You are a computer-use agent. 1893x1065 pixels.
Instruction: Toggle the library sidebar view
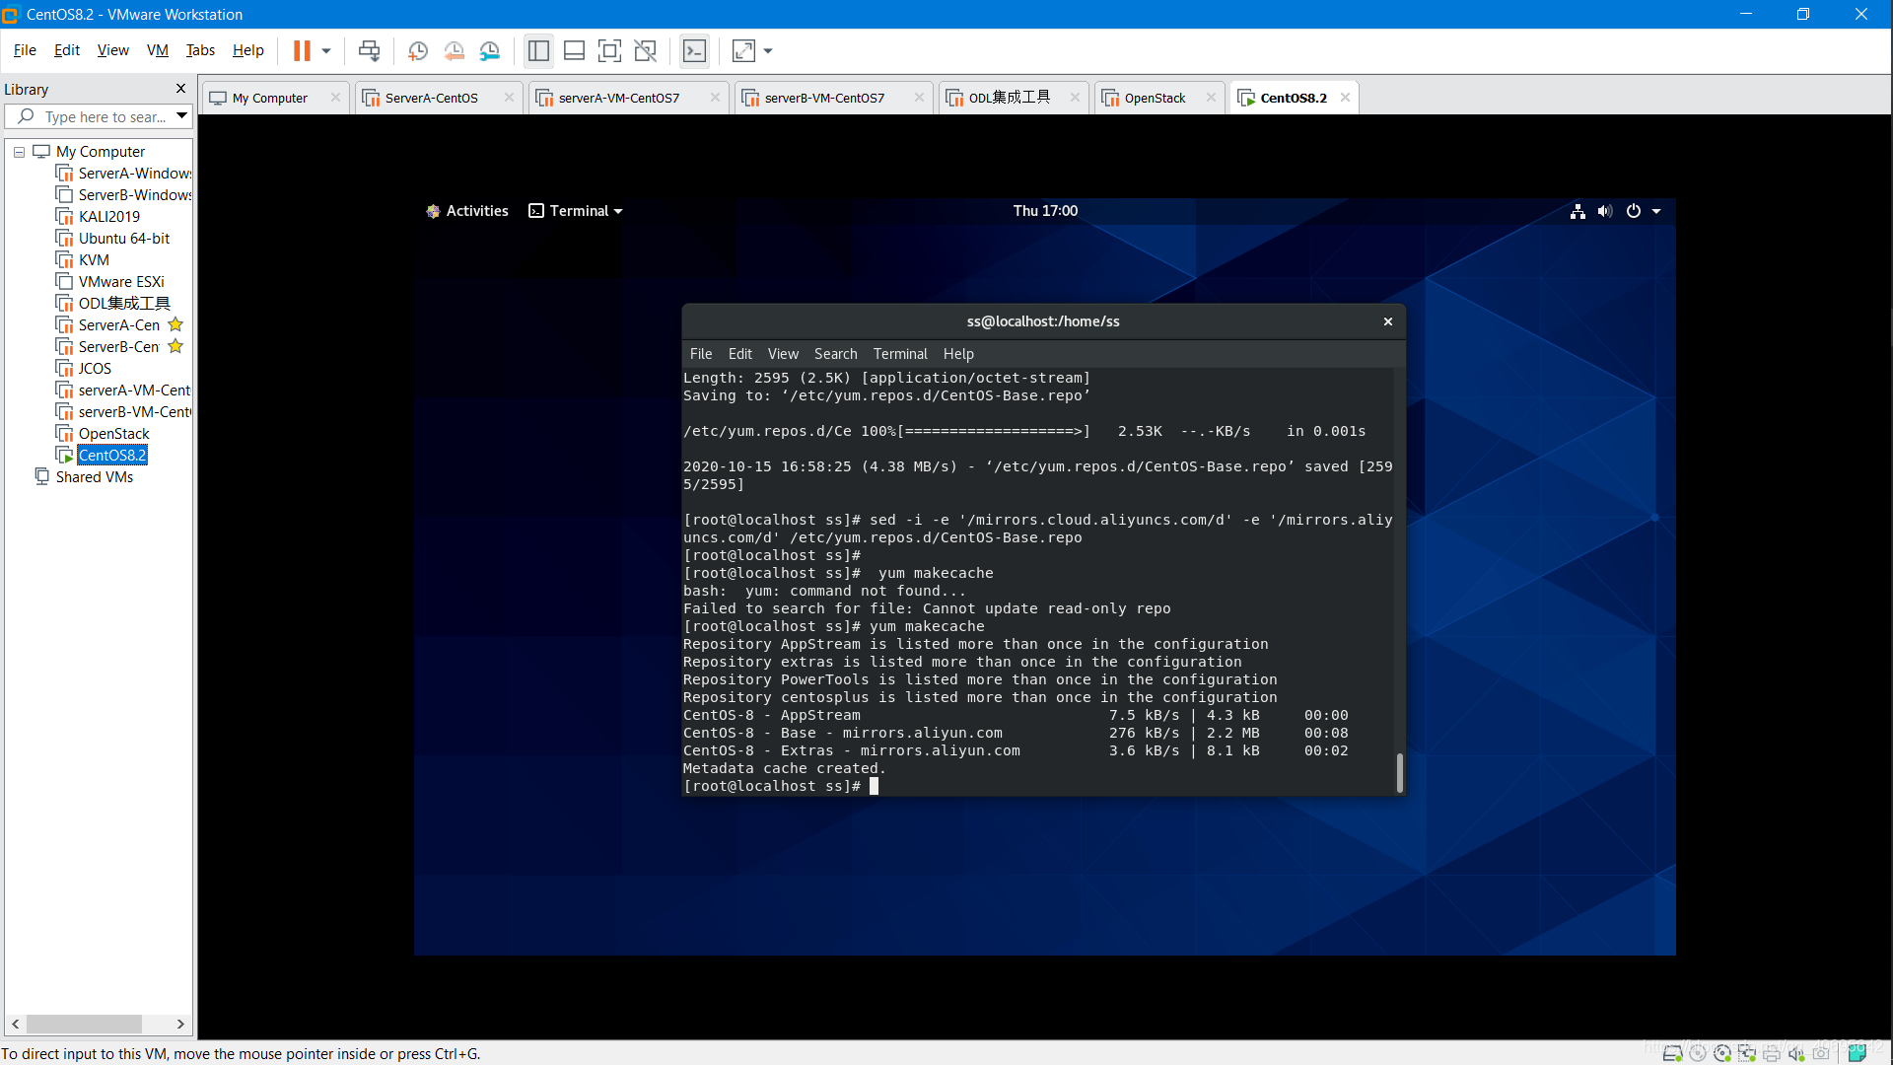(x=538, y=51)
